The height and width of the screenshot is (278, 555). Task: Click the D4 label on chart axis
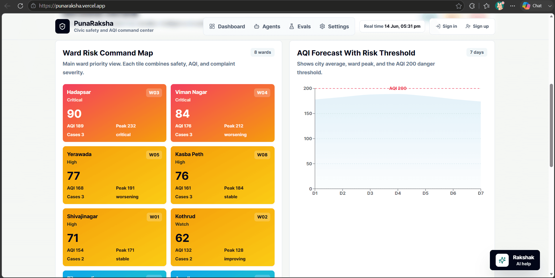(x=398, y=193)
